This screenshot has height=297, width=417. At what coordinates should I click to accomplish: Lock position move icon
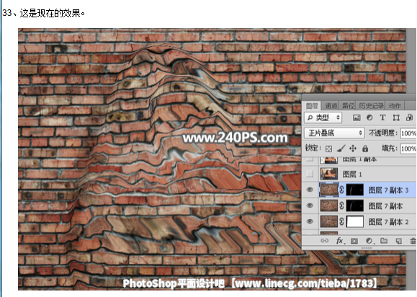pyautogui.click(x=353, y=148)
